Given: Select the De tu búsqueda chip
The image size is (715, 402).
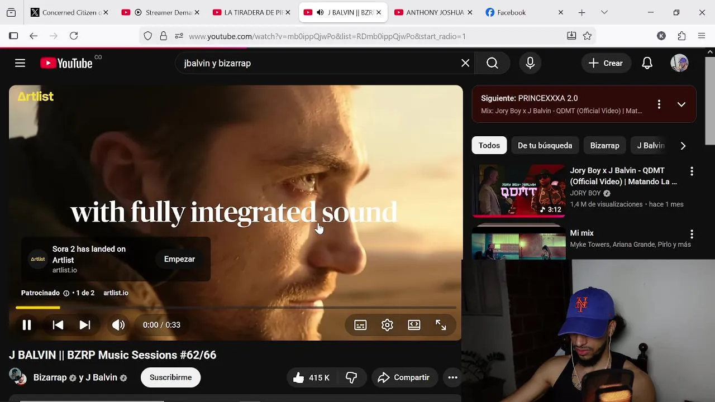Looking at the screenshot, I should tap(545, 145).
